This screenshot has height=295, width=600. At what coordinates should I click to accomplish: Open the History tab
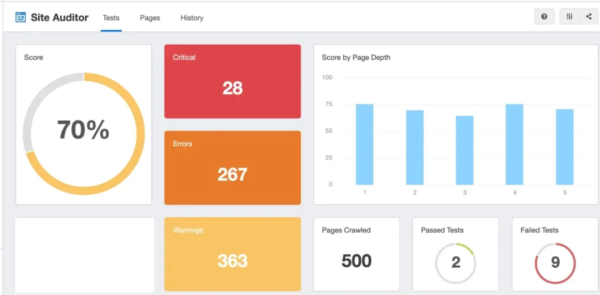pos(192,18)
